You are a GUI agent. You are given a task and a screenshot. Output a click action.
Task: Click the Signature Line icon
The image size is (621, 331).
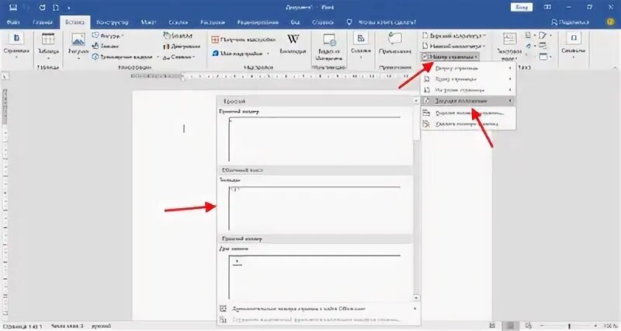point(544,36)
